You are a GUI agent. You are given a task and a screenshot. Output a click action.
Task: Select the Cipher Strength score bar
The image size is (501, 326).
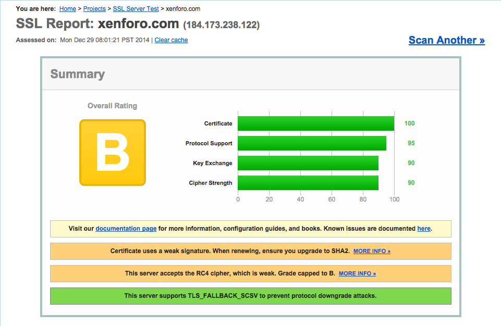click(308, 183)
